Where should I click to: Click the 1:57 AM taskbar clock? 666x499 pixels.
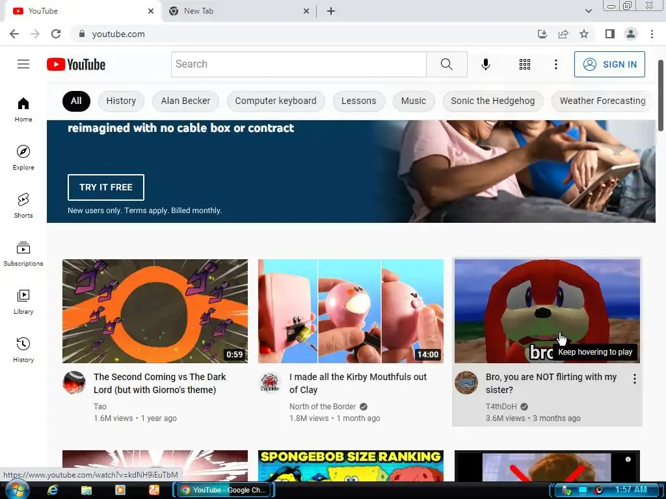pyautogui.click(x=631, y=490)
